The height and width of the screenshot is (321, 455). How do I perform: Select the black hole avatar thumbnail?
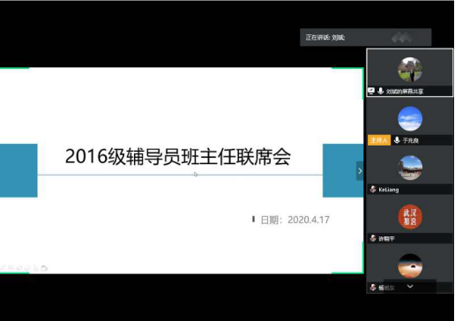pyautogui.click(x=410, y=265)
